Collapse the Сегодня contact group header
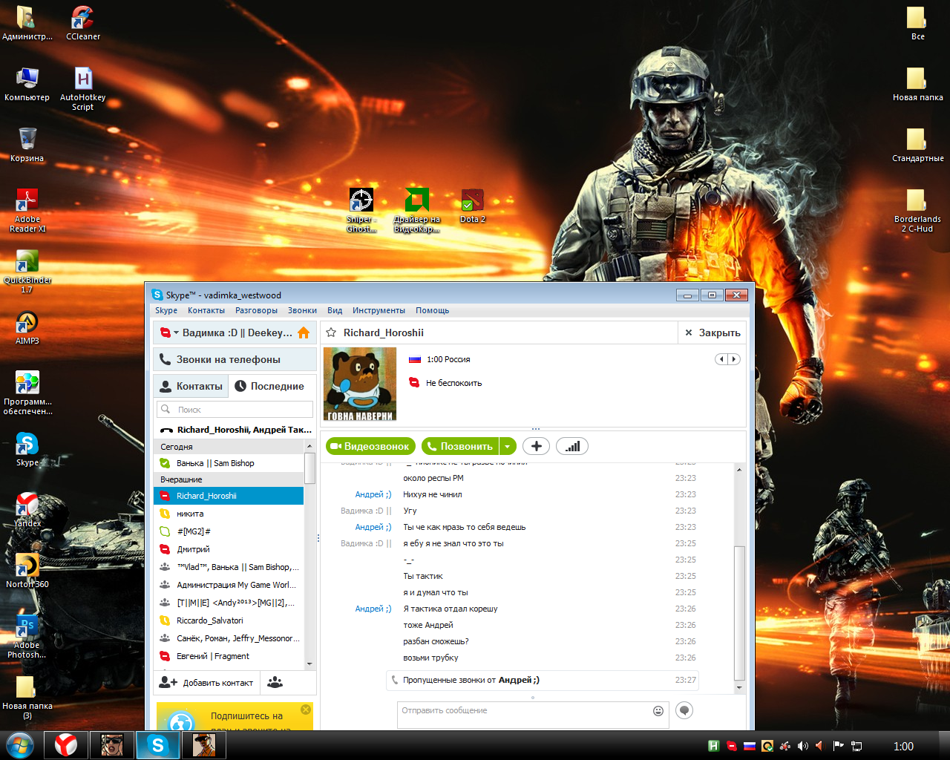 point(229,447)
